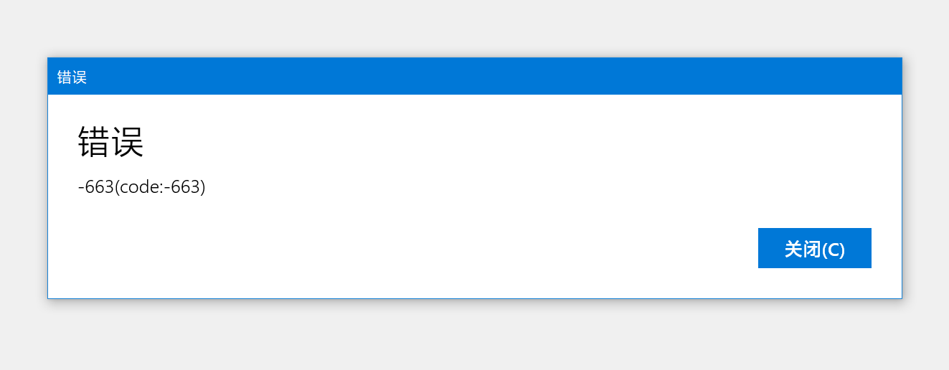This screenshot has width=949, height=370.
Task: Click the large 错误 heading
Action: pos(110,142)
